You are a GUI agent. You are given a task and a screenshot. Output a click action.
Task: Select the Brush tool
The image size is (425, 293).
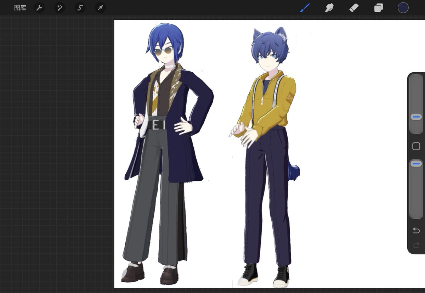(x=305, y=8)
